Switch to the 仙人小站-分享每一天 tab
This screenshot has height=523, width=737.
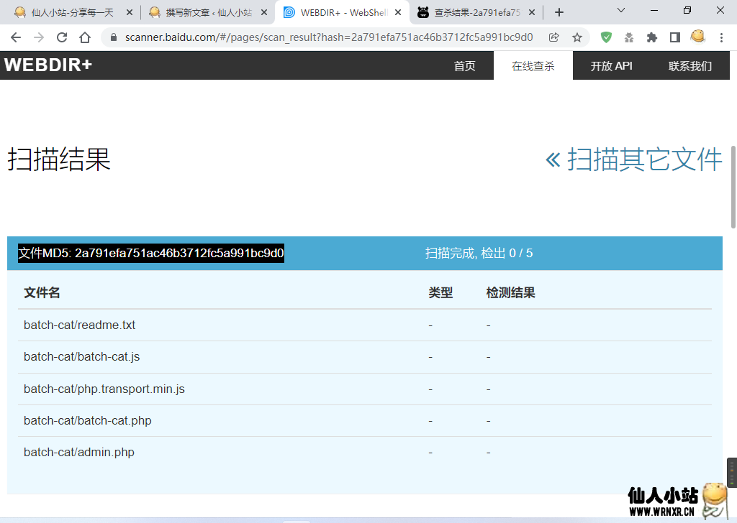(x=73, y=13)
